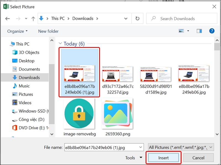Viewport: 221px width, 165px height.
Task: Open the Help button
Action: point(212,31)
